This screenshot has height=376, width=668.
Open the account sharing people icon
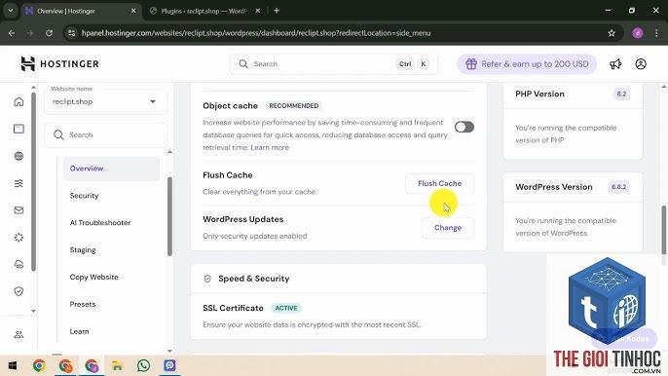(x=19, y=335)
